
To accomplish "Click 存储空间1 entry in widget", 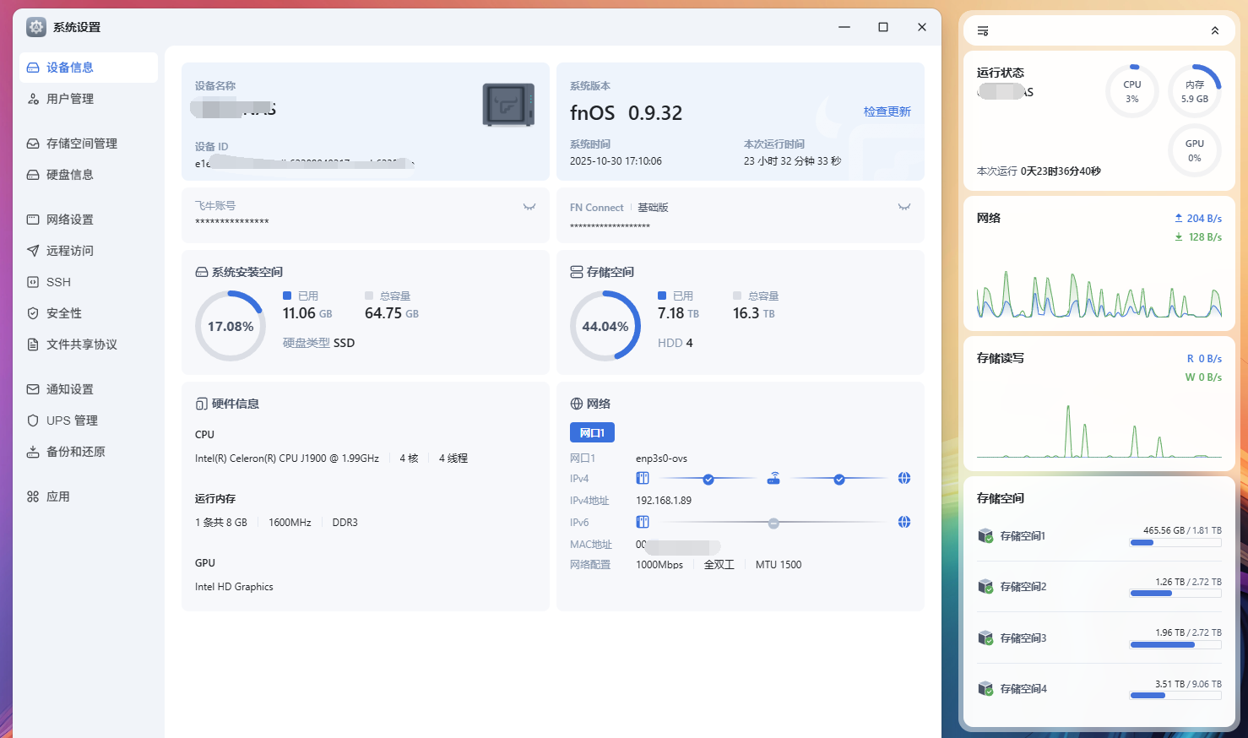I will (1023, 536).
